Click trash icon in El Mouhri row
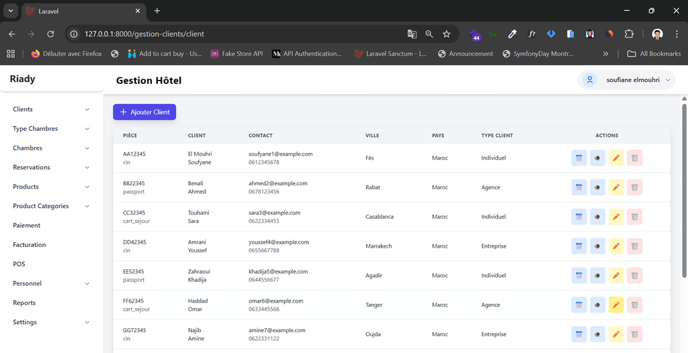 [634, 158]
